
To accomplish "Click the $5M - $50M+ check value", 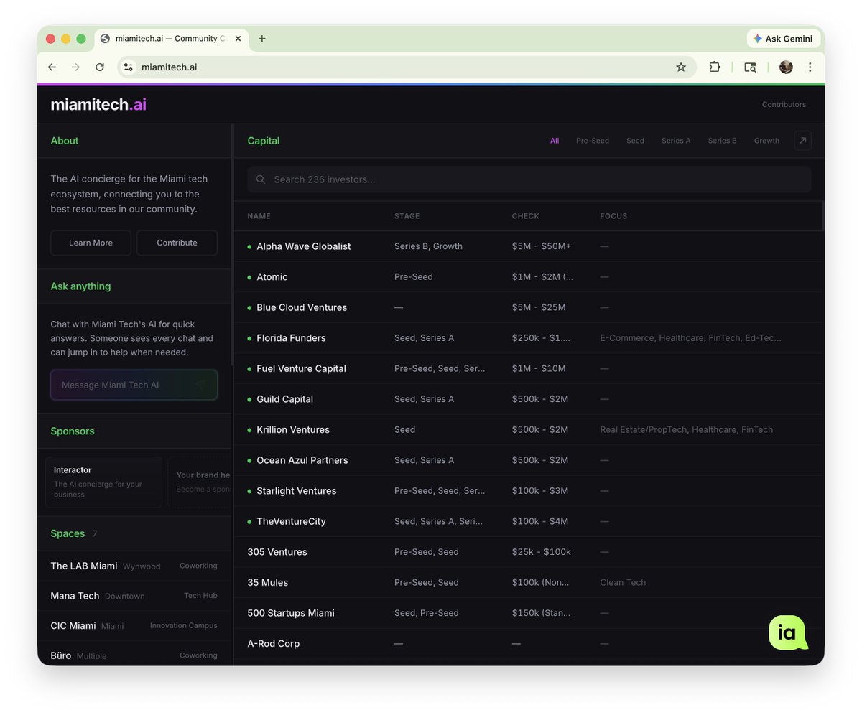I will pyautogui.click(x=542, y=246).
